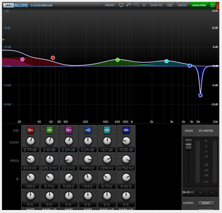Click gain knob above 2.10 dB
The image size is (222, 213).
pos(50,141)
